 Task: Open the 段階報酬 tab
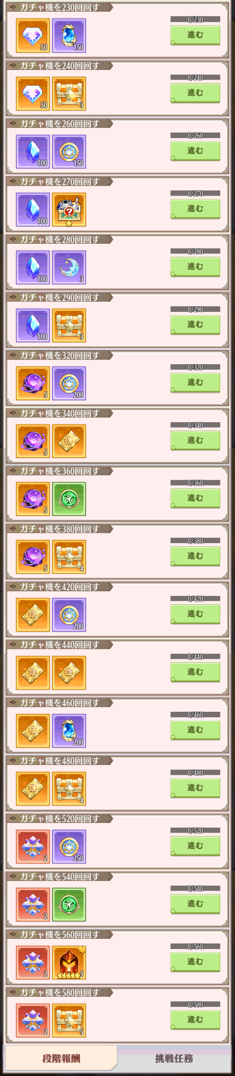(61, 1058)
